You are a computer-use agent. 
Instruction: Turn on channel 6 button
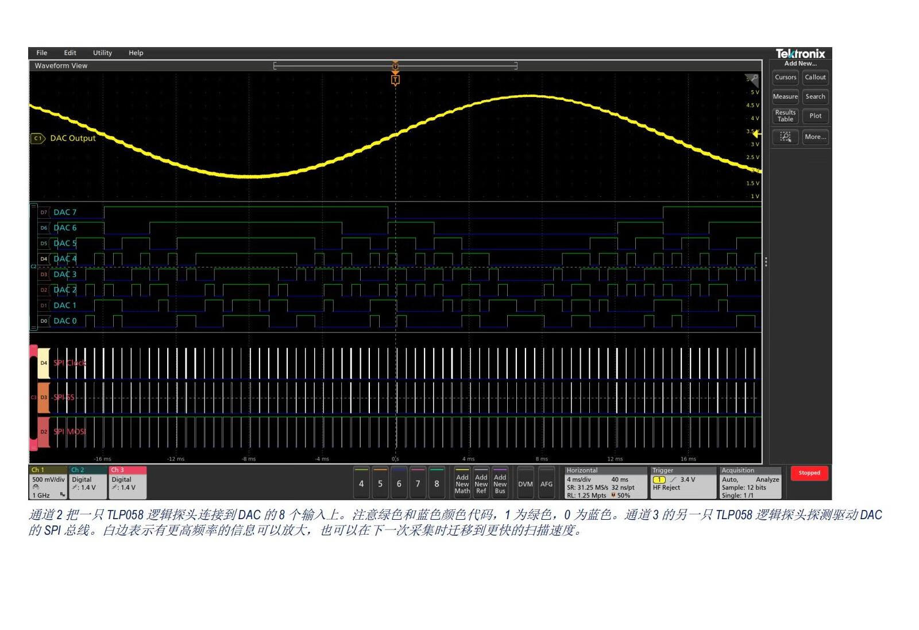point(399,484)
